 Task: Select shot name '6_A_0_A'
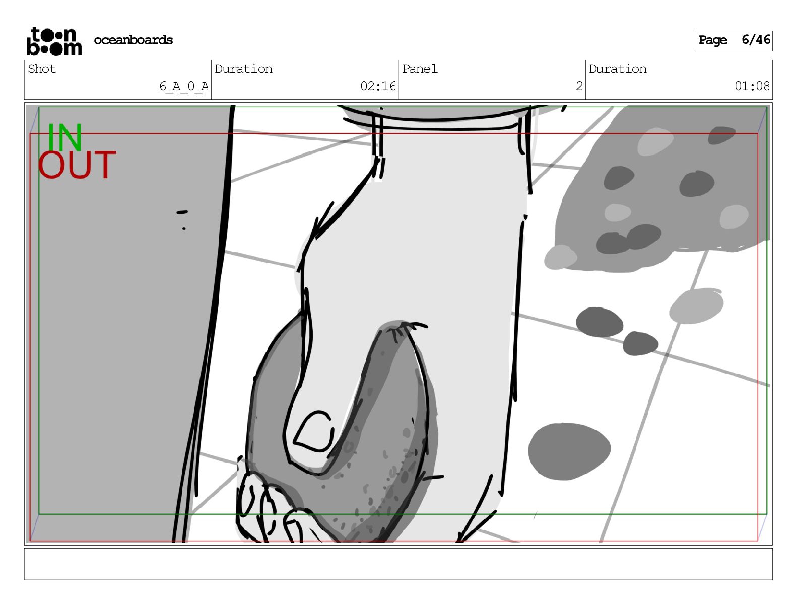point(184,86)
